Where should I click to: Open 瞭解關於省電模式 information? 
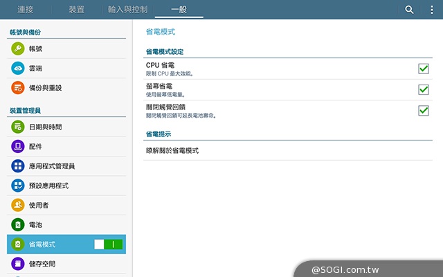click(x=172, y=150)
